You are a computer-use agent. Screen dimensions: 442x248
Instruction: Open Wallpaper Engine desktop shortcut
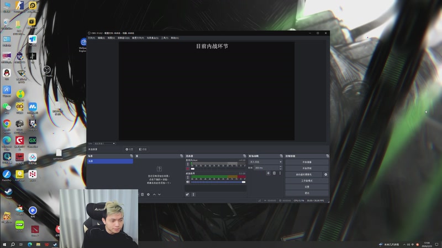[83, 45]
